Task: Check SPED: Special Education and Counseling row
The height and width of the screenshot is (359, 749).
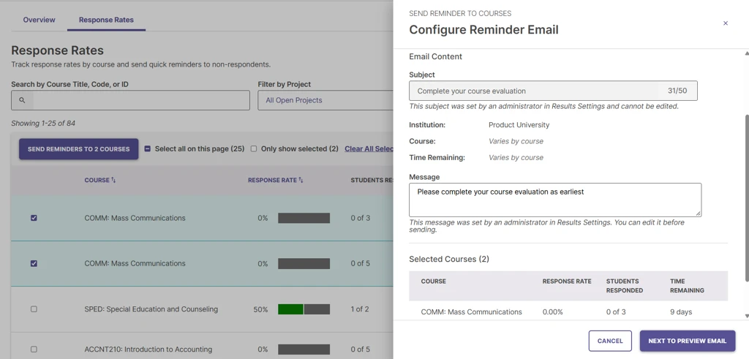Action: pos(34,309)
